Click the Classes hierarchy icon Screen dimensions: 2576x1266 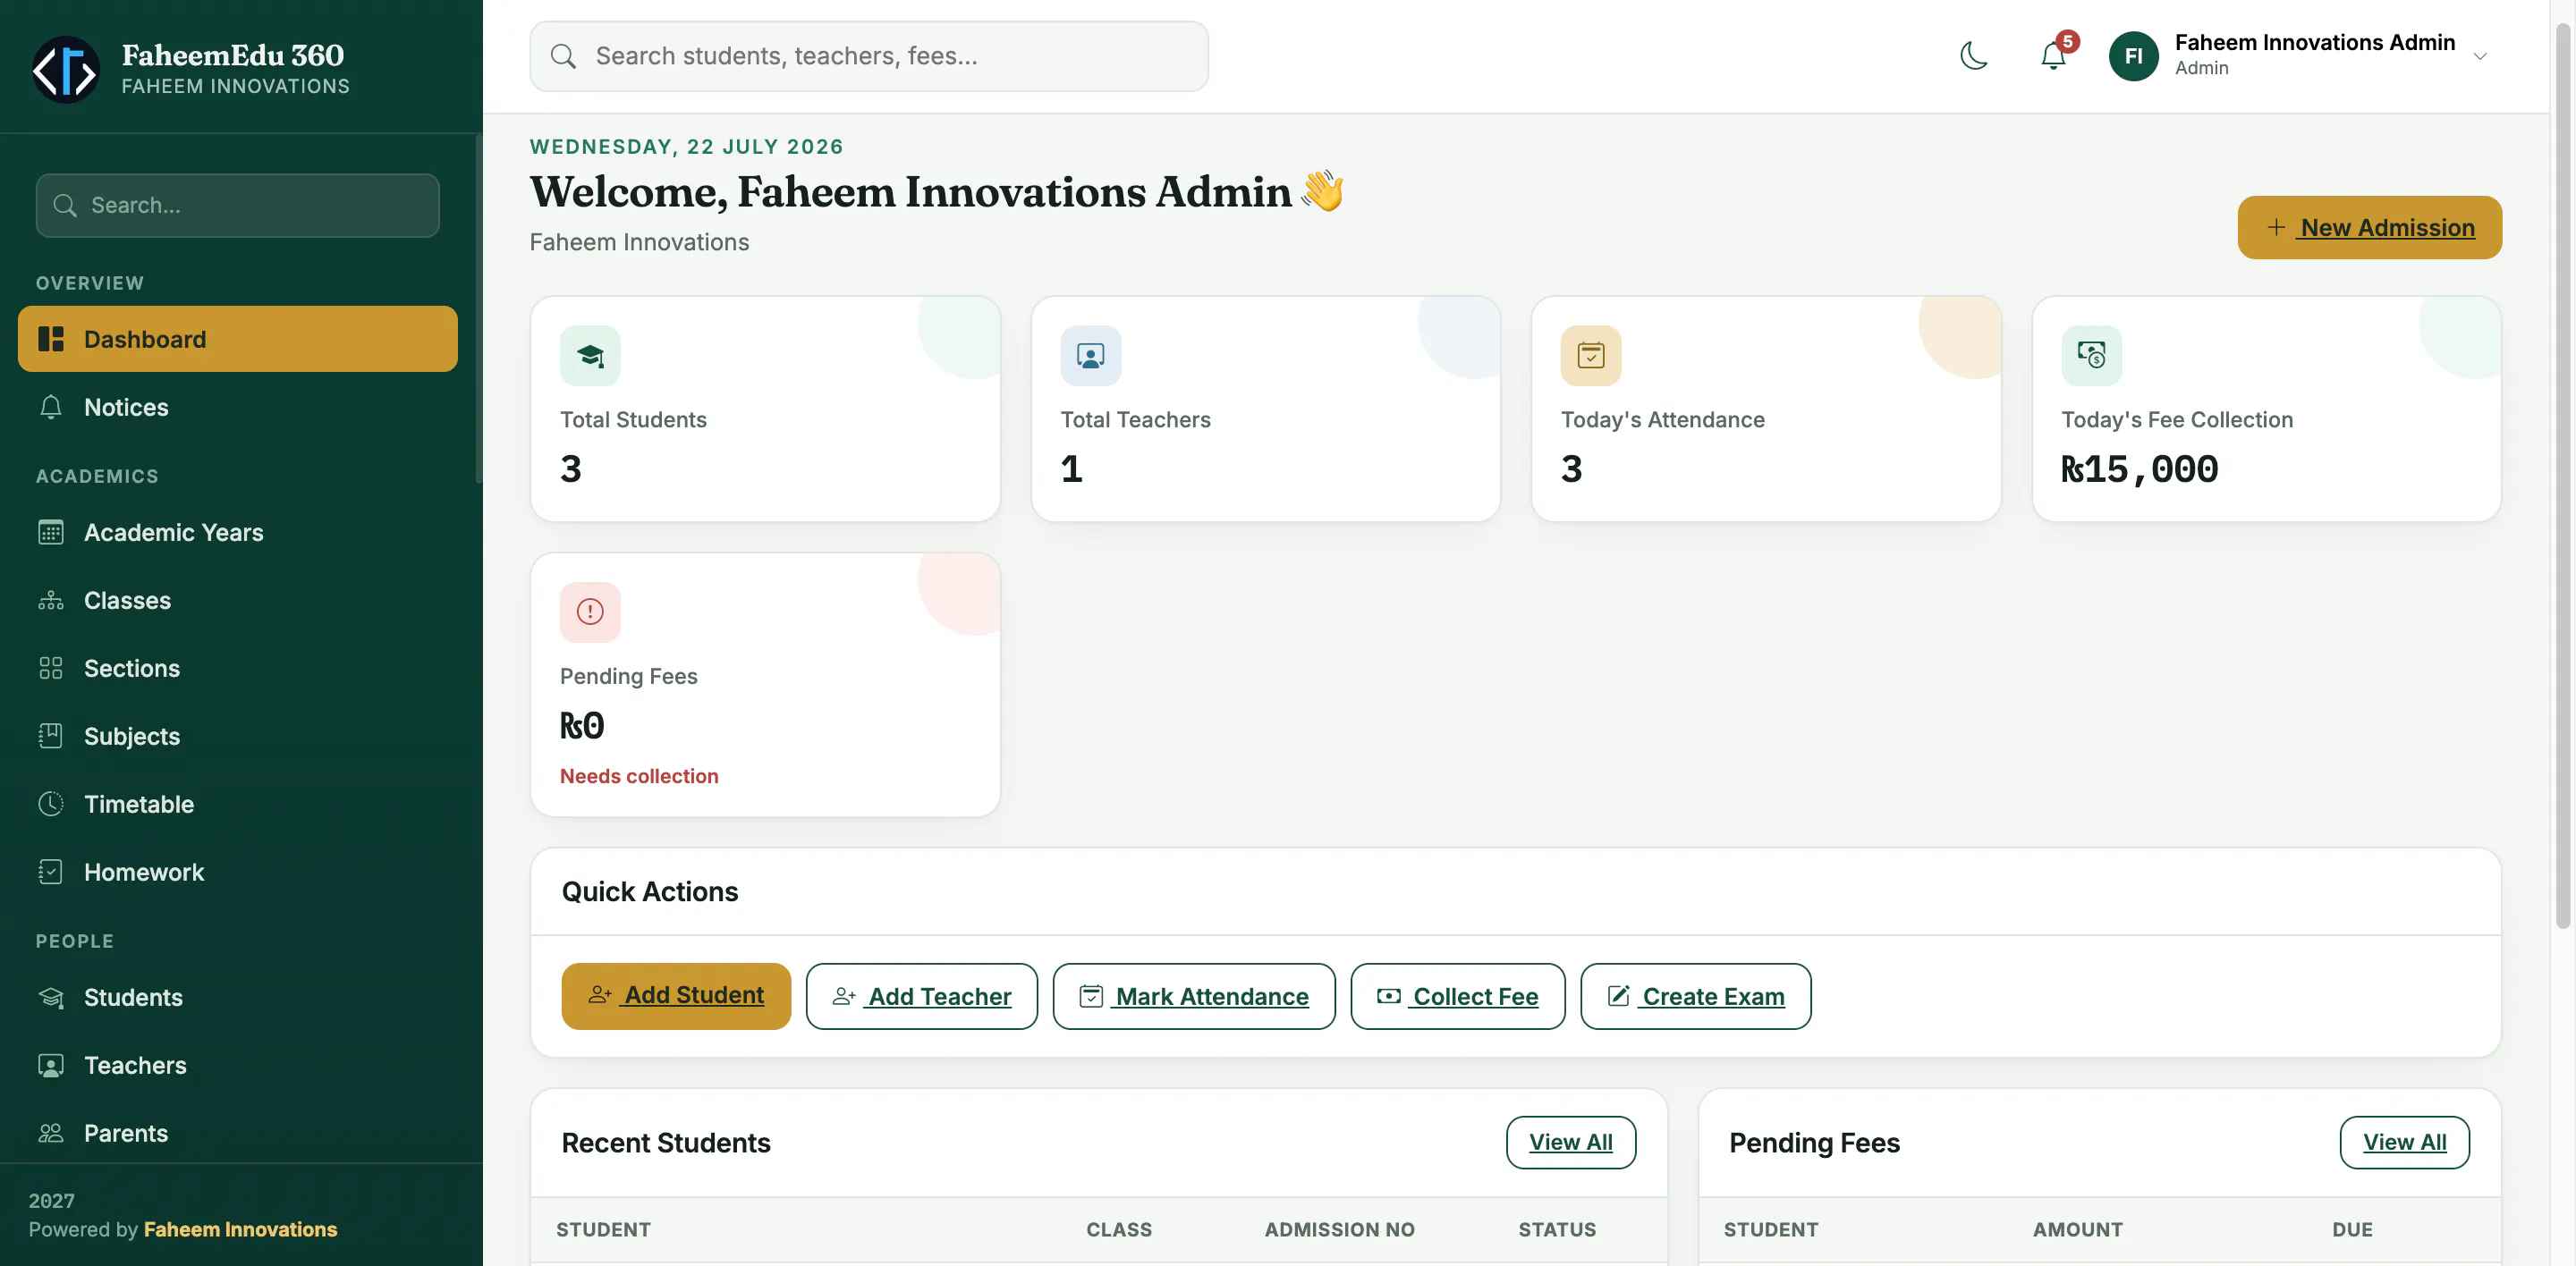click(51, 601)
